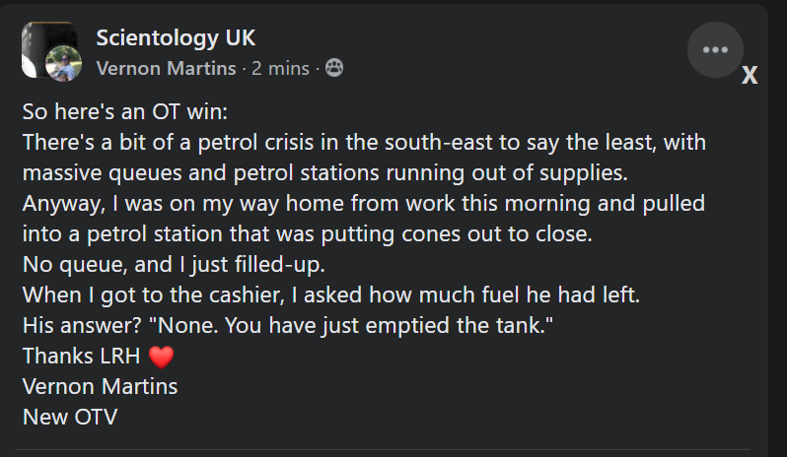Dismiss the post with the X button
787x457 pixels.
(750, 76)
